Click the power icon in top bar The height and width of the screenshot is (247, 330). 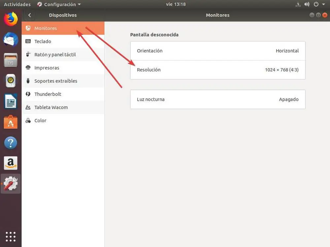click(x=316, y=4)
